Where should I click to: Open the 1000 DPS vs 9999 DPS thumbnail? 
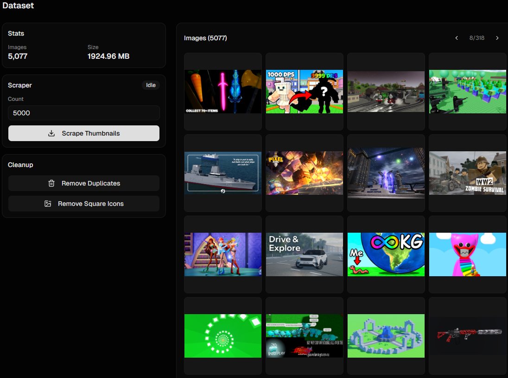305,92
